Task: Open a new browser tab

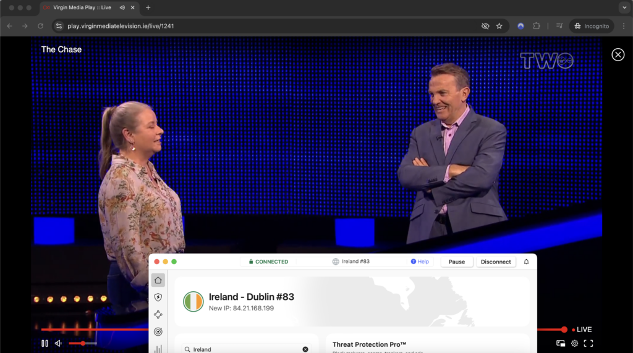Action: pos(148,7)
